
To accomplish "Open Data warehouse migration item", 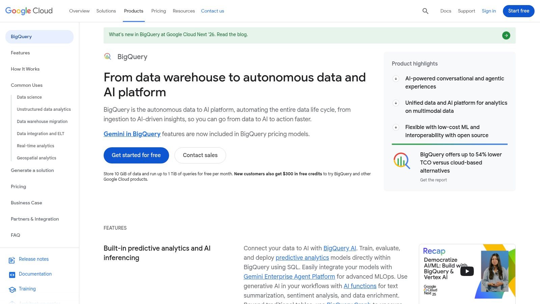I will point(42,122).
